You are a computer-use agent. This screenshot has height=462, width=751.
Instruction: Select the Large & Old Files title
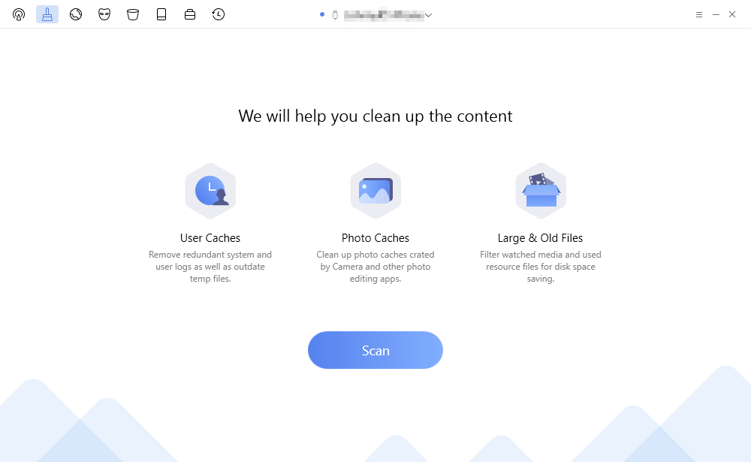tap(540, 238)
